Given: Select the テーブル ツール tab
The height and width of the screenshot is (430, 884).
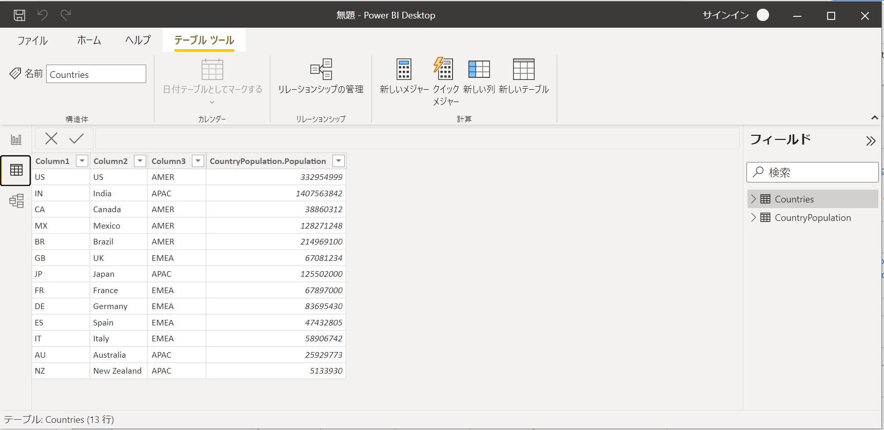Looking at the screenshot, I should [204, 40].
